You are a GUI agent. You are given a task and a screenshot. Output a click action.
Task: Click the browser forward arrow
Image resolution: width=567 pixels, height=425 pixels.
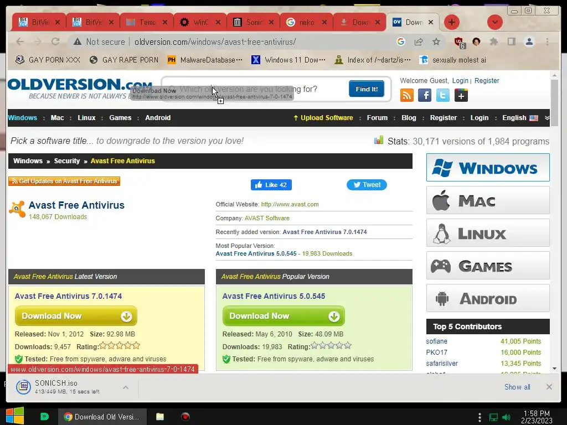click(38, 42)
